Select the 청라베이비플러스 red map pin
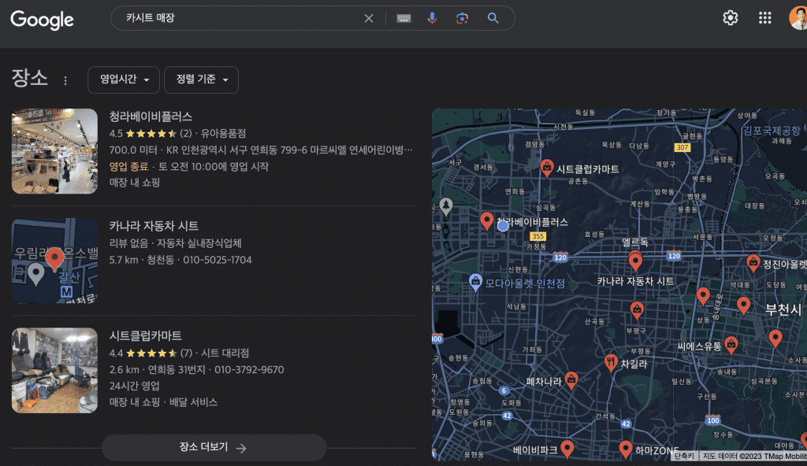The image size is (807, 466). click(x=486, y=221)
